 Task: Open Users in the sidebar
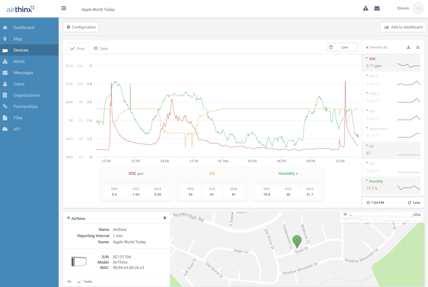coord(29,84)
